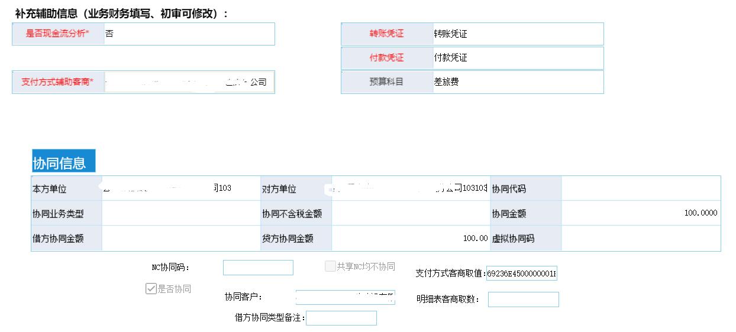Focus the 协同客户 text field

[x=345, y=297]
